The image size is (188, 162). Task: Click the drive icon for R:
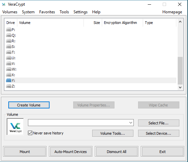pos(9,41)
